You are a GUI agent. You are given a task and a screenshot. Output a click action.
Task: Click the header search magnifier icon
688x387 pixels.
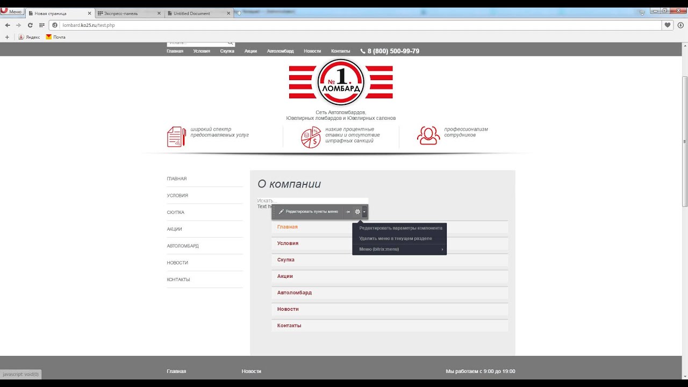click(231, 42)
